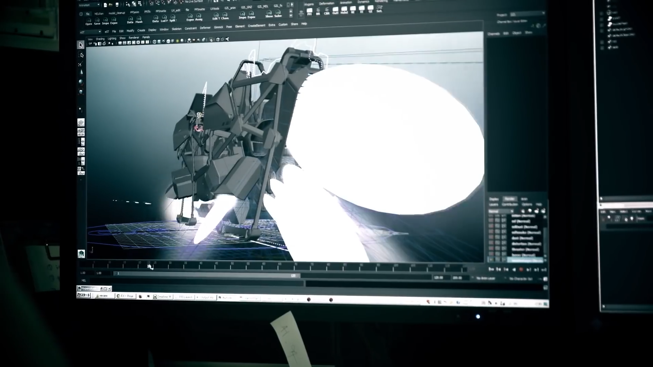653x367 pixels.
Task: Open the Skeleton menu
Action: click(x=177, y=29)
